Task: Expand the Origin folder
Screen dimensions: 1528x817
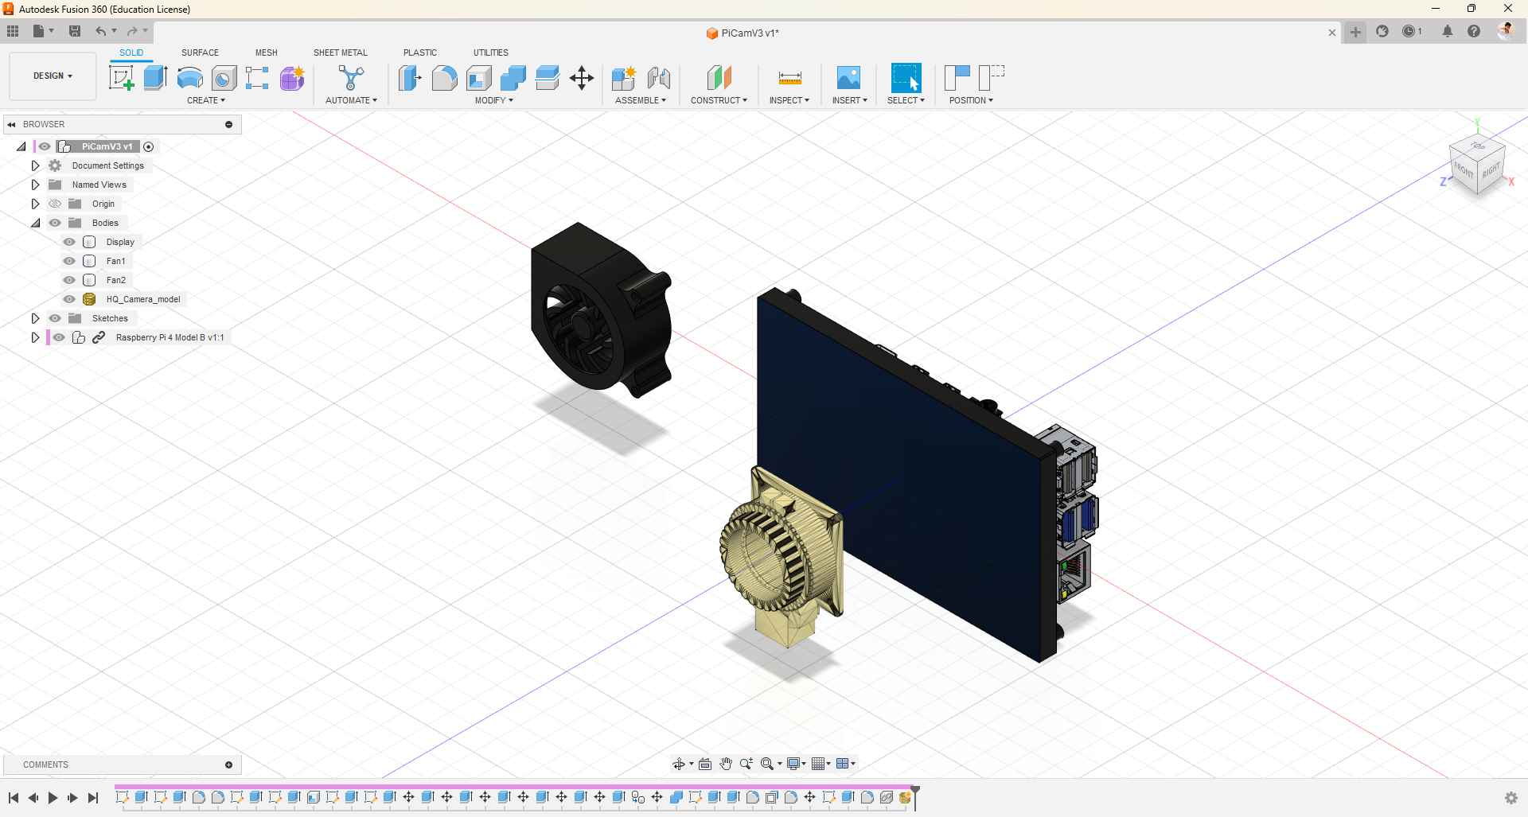Action: point(35,204)
